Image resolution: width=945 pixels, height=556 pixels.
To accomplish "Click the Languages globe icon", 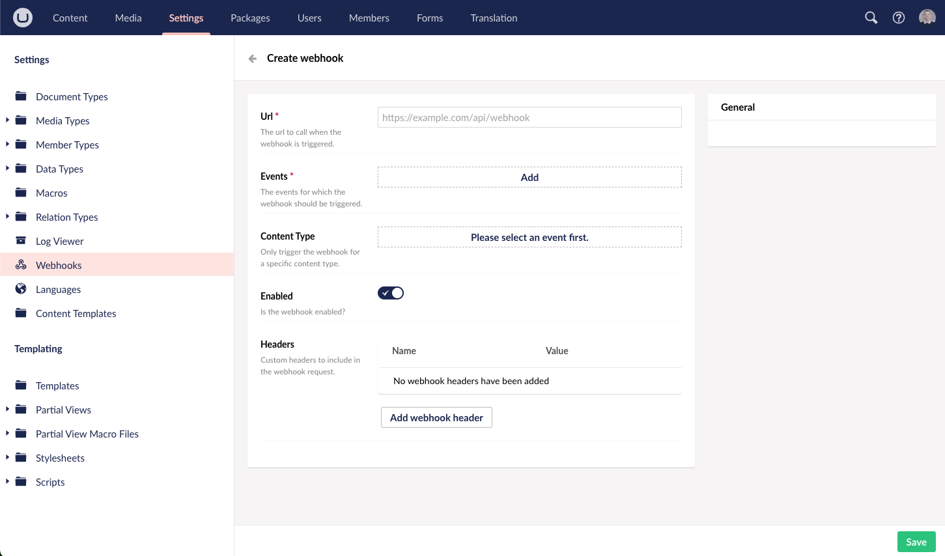I will click(x=20, y=289).
